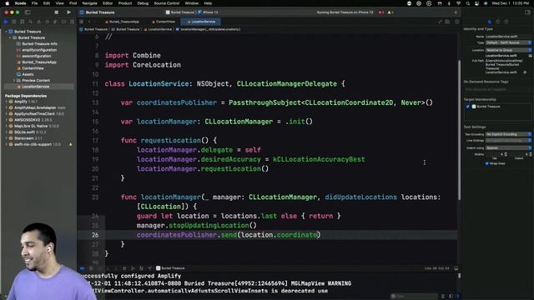Open the Issue navigator warning icon
Screen dimensions: 534x300
[39, 22]
